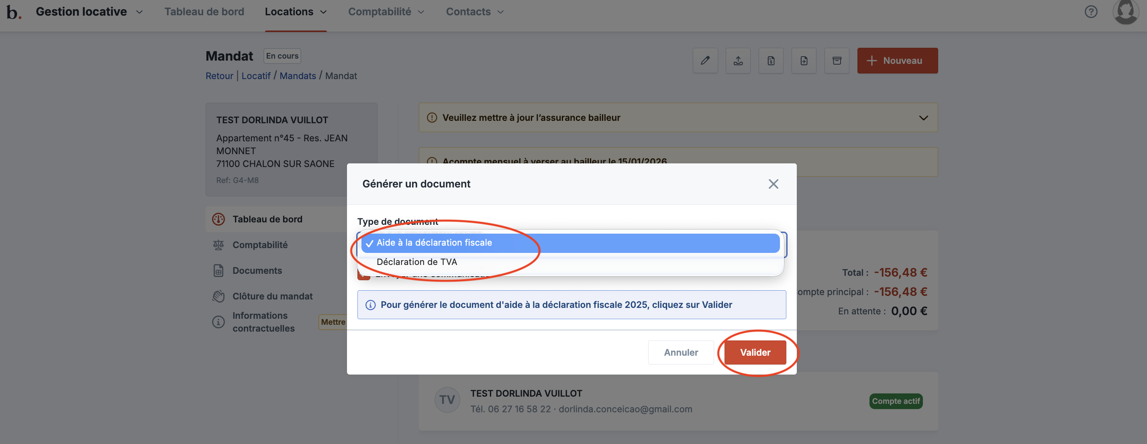This screenshot has height=444, width=1147.
Task: Click the pencil edit icon
Action: [705, 61]
